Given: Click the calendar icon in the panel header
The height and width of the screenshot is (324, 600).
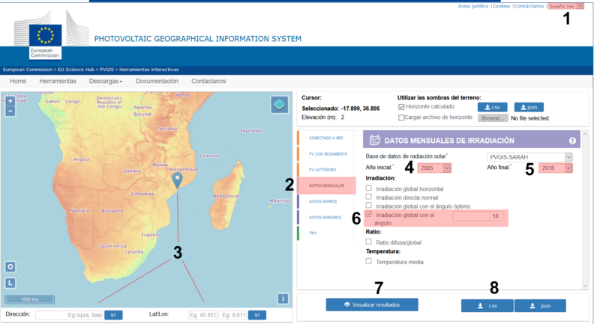Looking at the screenshot, I should coord(374,141).
